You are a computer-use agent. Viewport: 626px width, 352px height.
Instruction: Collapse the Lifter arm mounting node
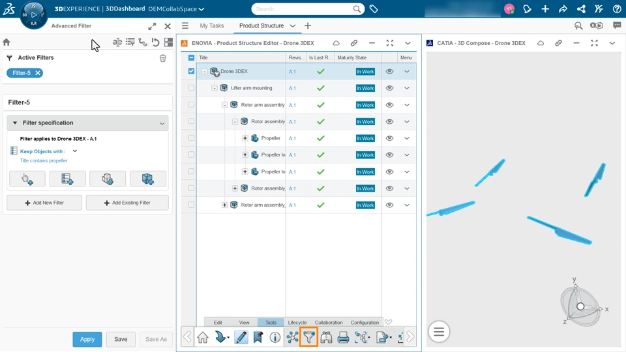[215, 88]
